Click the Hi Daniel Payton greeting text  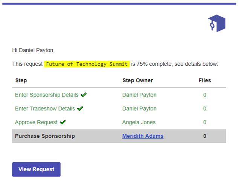[x=33, y=50]
